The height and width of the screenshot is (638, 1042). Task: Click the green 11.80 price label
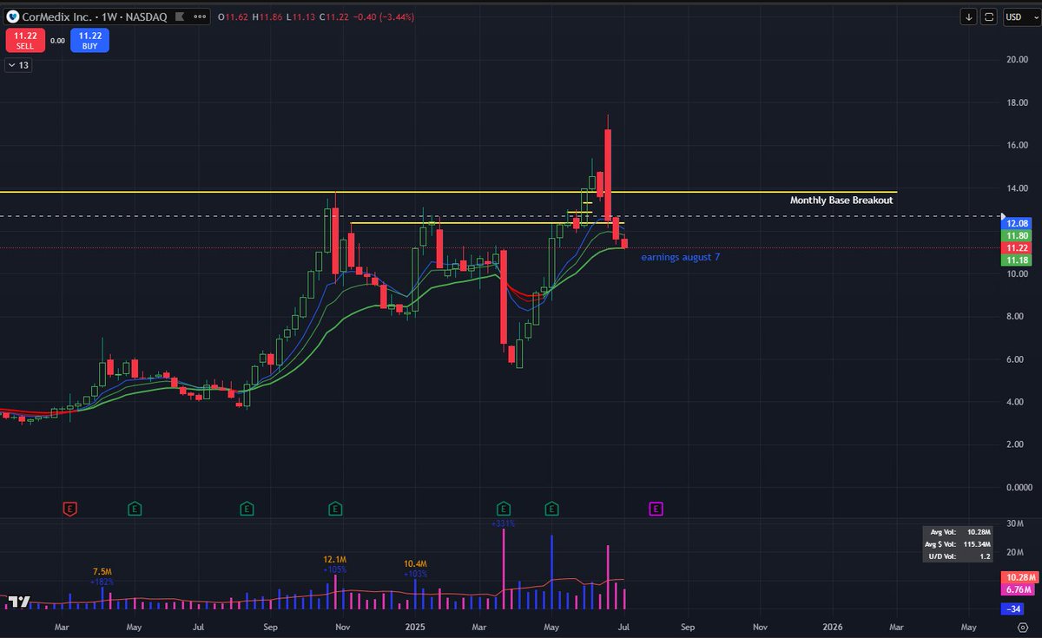click(1017, 235)
